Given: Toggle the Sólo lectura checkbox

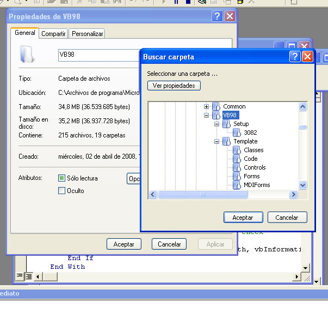Looking at the screenshot, I should tap(61, 178).
